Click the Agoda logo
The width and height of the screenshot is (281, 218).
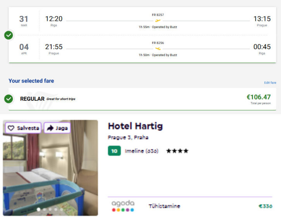click(123, 203)
